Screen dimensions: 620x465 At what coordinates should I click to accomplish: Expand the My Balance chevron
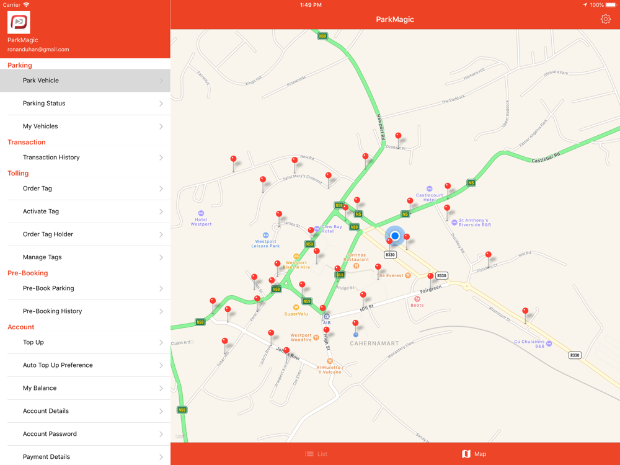[161, 388]
